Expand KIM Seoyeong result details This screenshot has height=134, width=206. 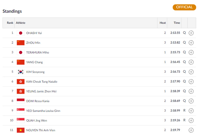tap(191, 72)
